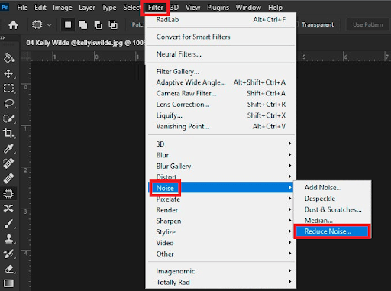Open the Edit menu
391x291 pixels.
[x=40, y=8]
